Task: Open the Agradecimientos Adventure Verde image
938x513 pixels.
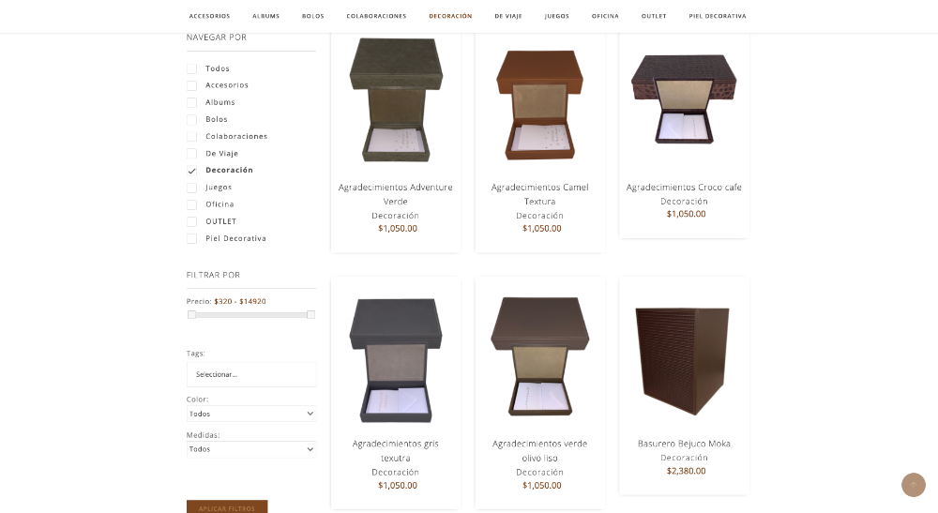Action: tap(395, 99)
